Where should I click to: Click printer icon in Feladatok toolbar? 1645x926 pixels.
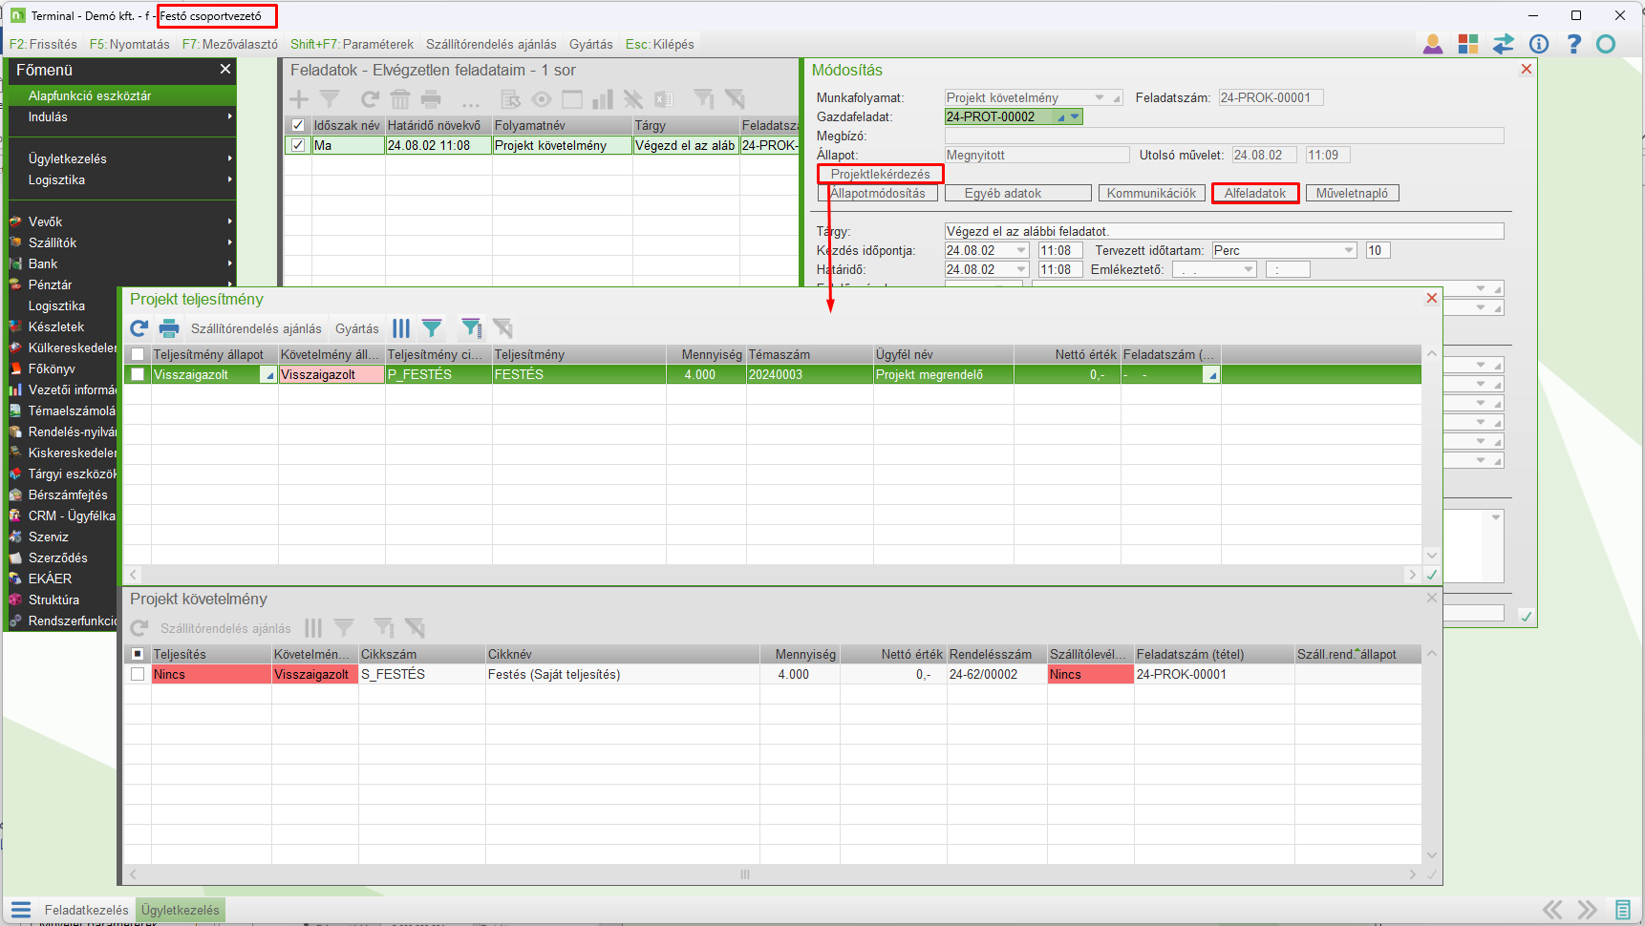[432, 99]
